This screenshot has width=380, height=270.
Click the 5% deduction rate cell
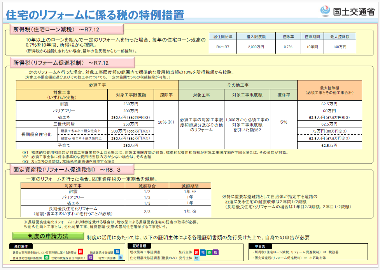click(x=284, y=122)
